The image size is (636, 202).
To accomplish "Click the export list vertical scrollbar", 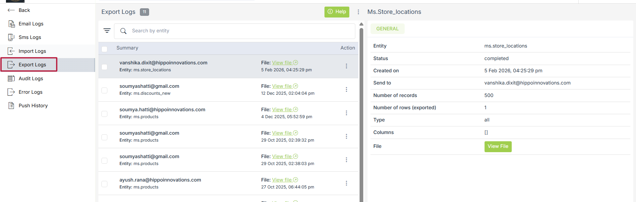I will coord(361,112).
